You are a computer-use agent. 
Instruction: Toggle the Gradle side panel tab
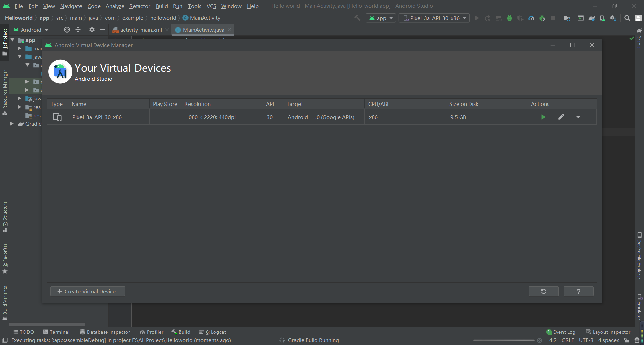(639, 39)
